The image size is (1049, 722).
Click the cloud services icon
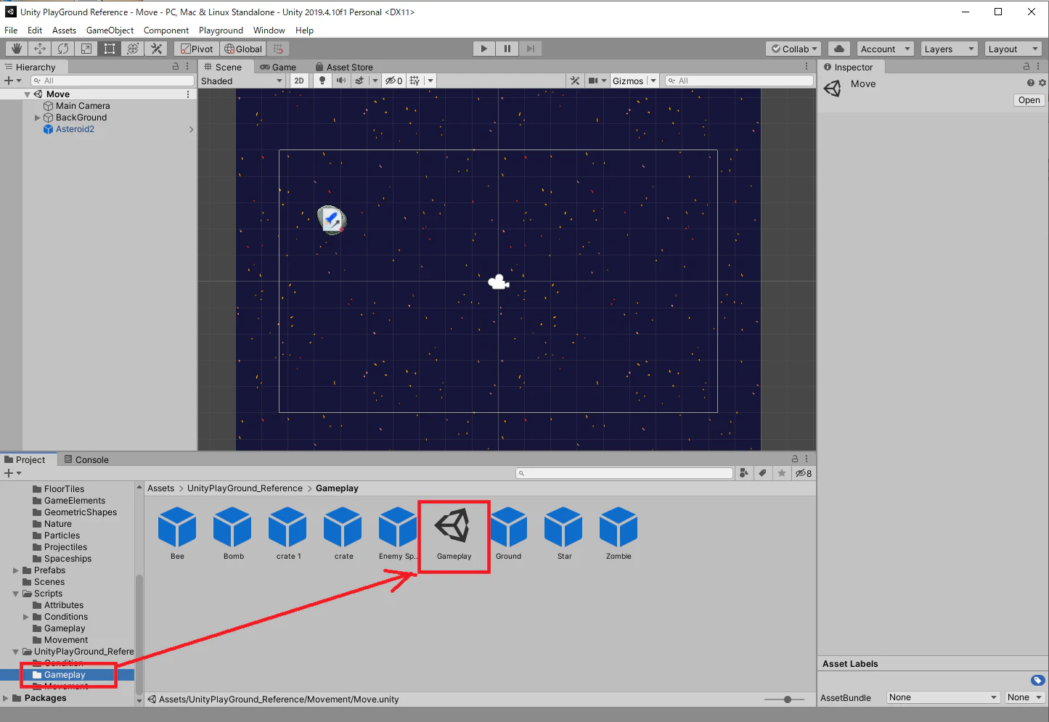(839, 49)
